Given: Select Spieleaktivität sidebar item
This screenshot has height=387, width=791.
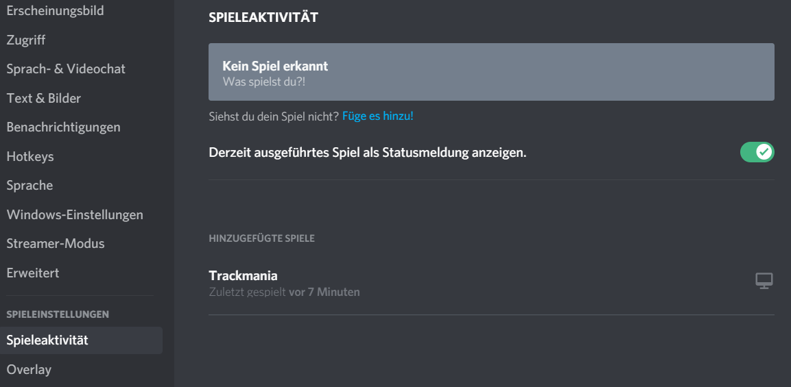Looking at the screenshot, I should [47, 340].
